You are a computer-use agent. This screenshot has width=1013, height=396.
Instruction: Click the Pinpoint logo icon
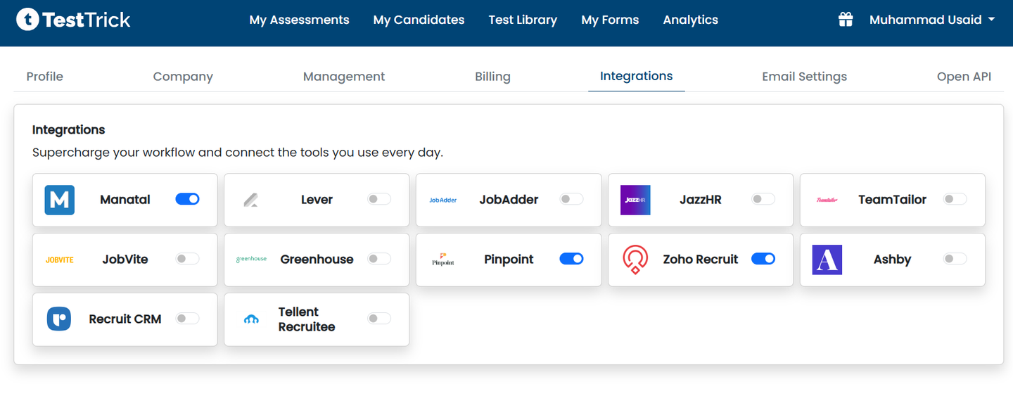pyautogui.click(x=443, y=260)
